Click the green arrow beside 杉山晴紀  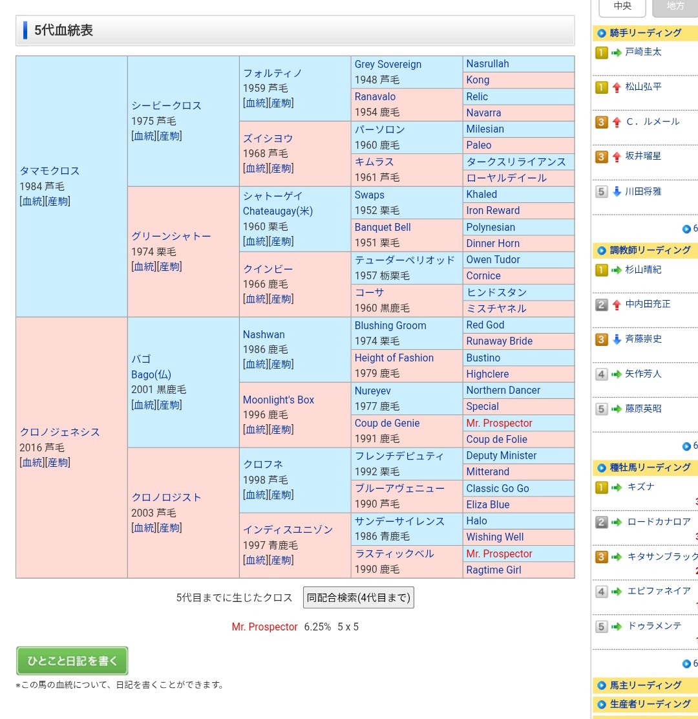pos(617,270)
